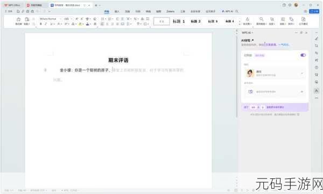Switch to the WPS Office home tab
The width and height of the screenshot is (323, 194).
(x=12, y=5)
